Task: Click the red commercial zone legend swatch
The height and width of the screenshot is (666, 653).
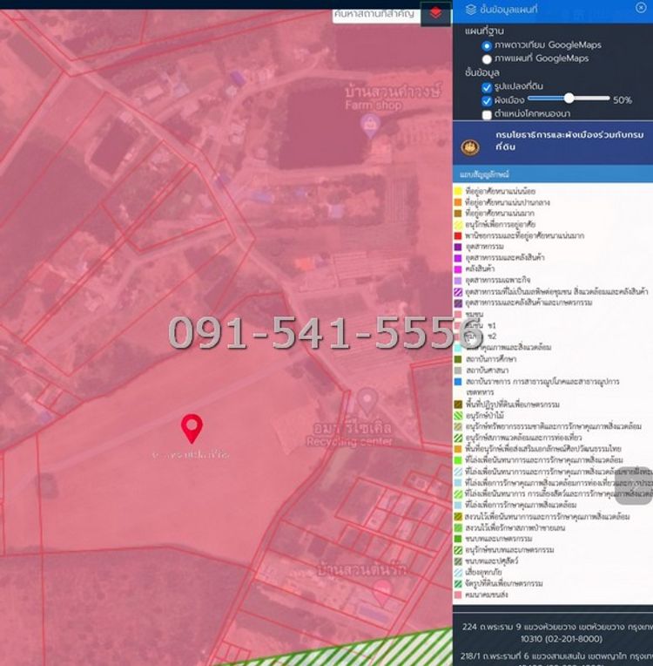Action: (459, 235)
